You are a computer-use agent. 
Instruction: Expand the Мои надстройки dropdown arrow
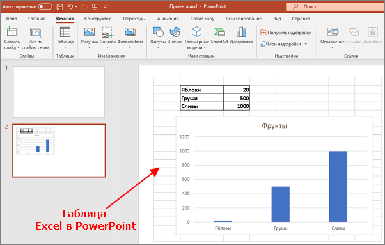[306, 44]
